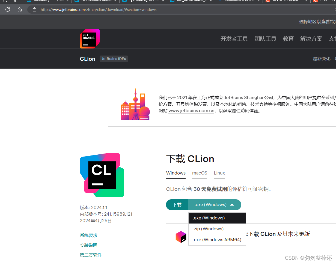
Task: Go to the CLion product page title
Action: [x=88, y=59]
